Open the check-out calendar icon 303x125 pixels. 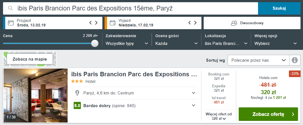(113, 23)
